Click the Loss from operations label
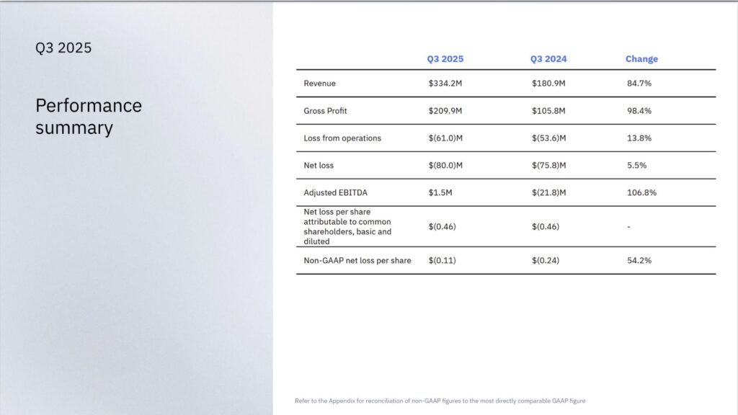The height and width of the screenshot is (415, 738). click(342, 138)
